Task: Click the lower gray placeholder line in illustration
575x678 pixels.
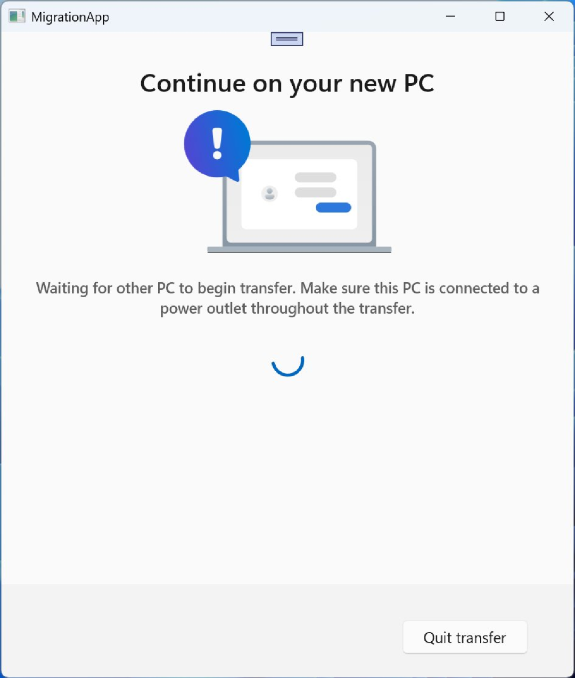Action: tap(316, 192)
